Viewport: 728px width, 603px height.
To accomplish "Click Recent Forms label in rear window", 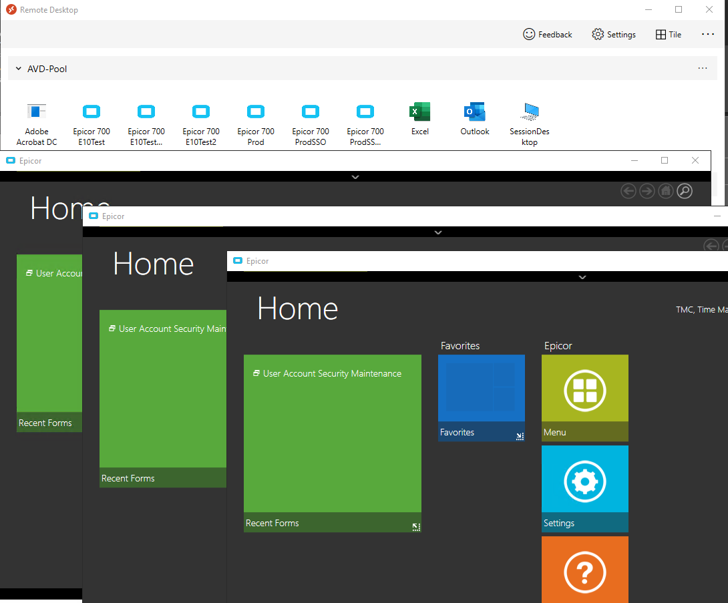I will (45, 423).
